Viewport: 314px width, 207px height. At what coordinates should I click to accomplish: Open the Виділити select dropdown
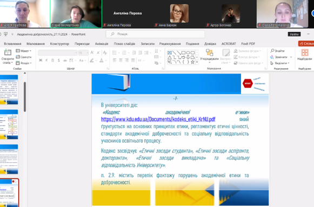pos(280,63)
